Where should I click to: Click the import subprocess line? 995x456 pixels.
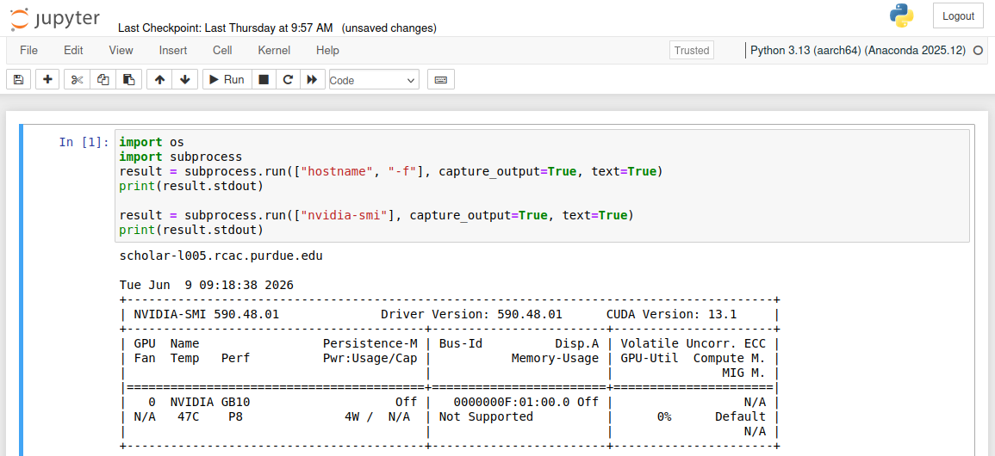(x=181, y=157)
